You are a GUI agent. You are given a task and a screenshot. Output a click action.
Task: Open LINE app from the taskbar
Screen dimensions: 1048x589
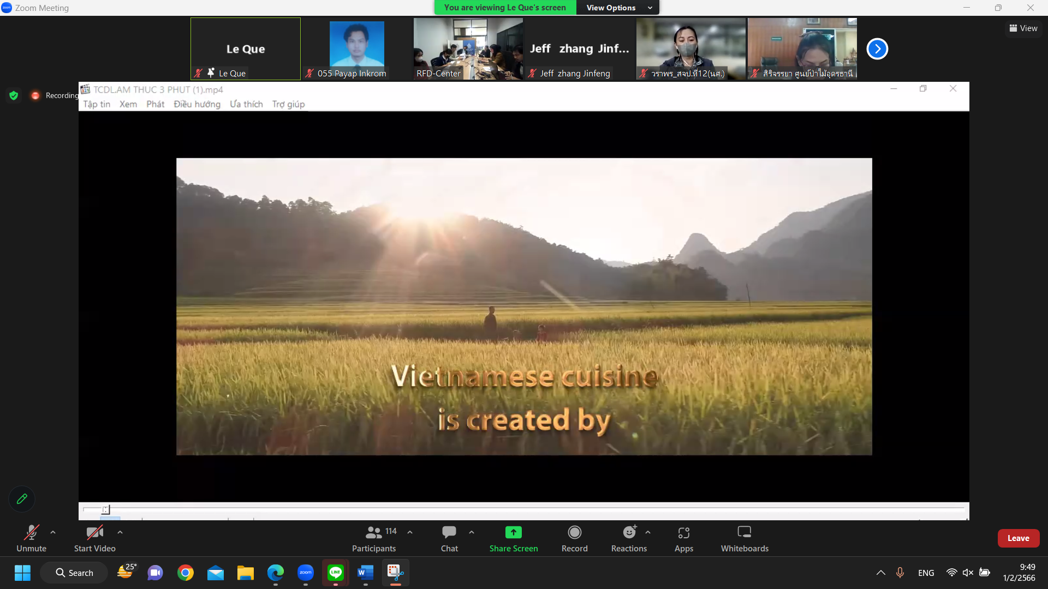335,573
